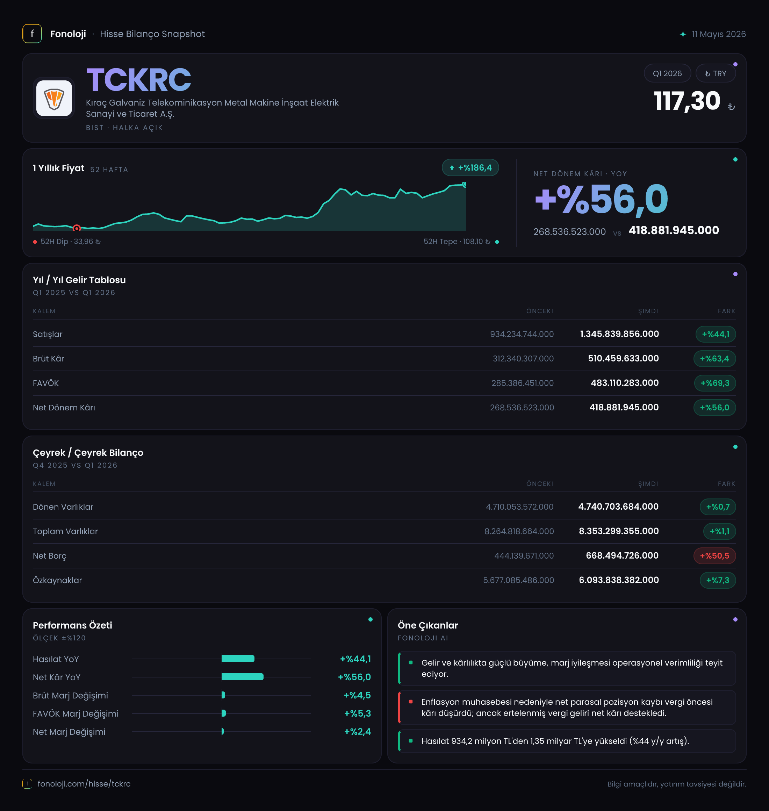769x811 pixels.
Task: Click the FAVÖK row in income table
Action: [384, 383]
